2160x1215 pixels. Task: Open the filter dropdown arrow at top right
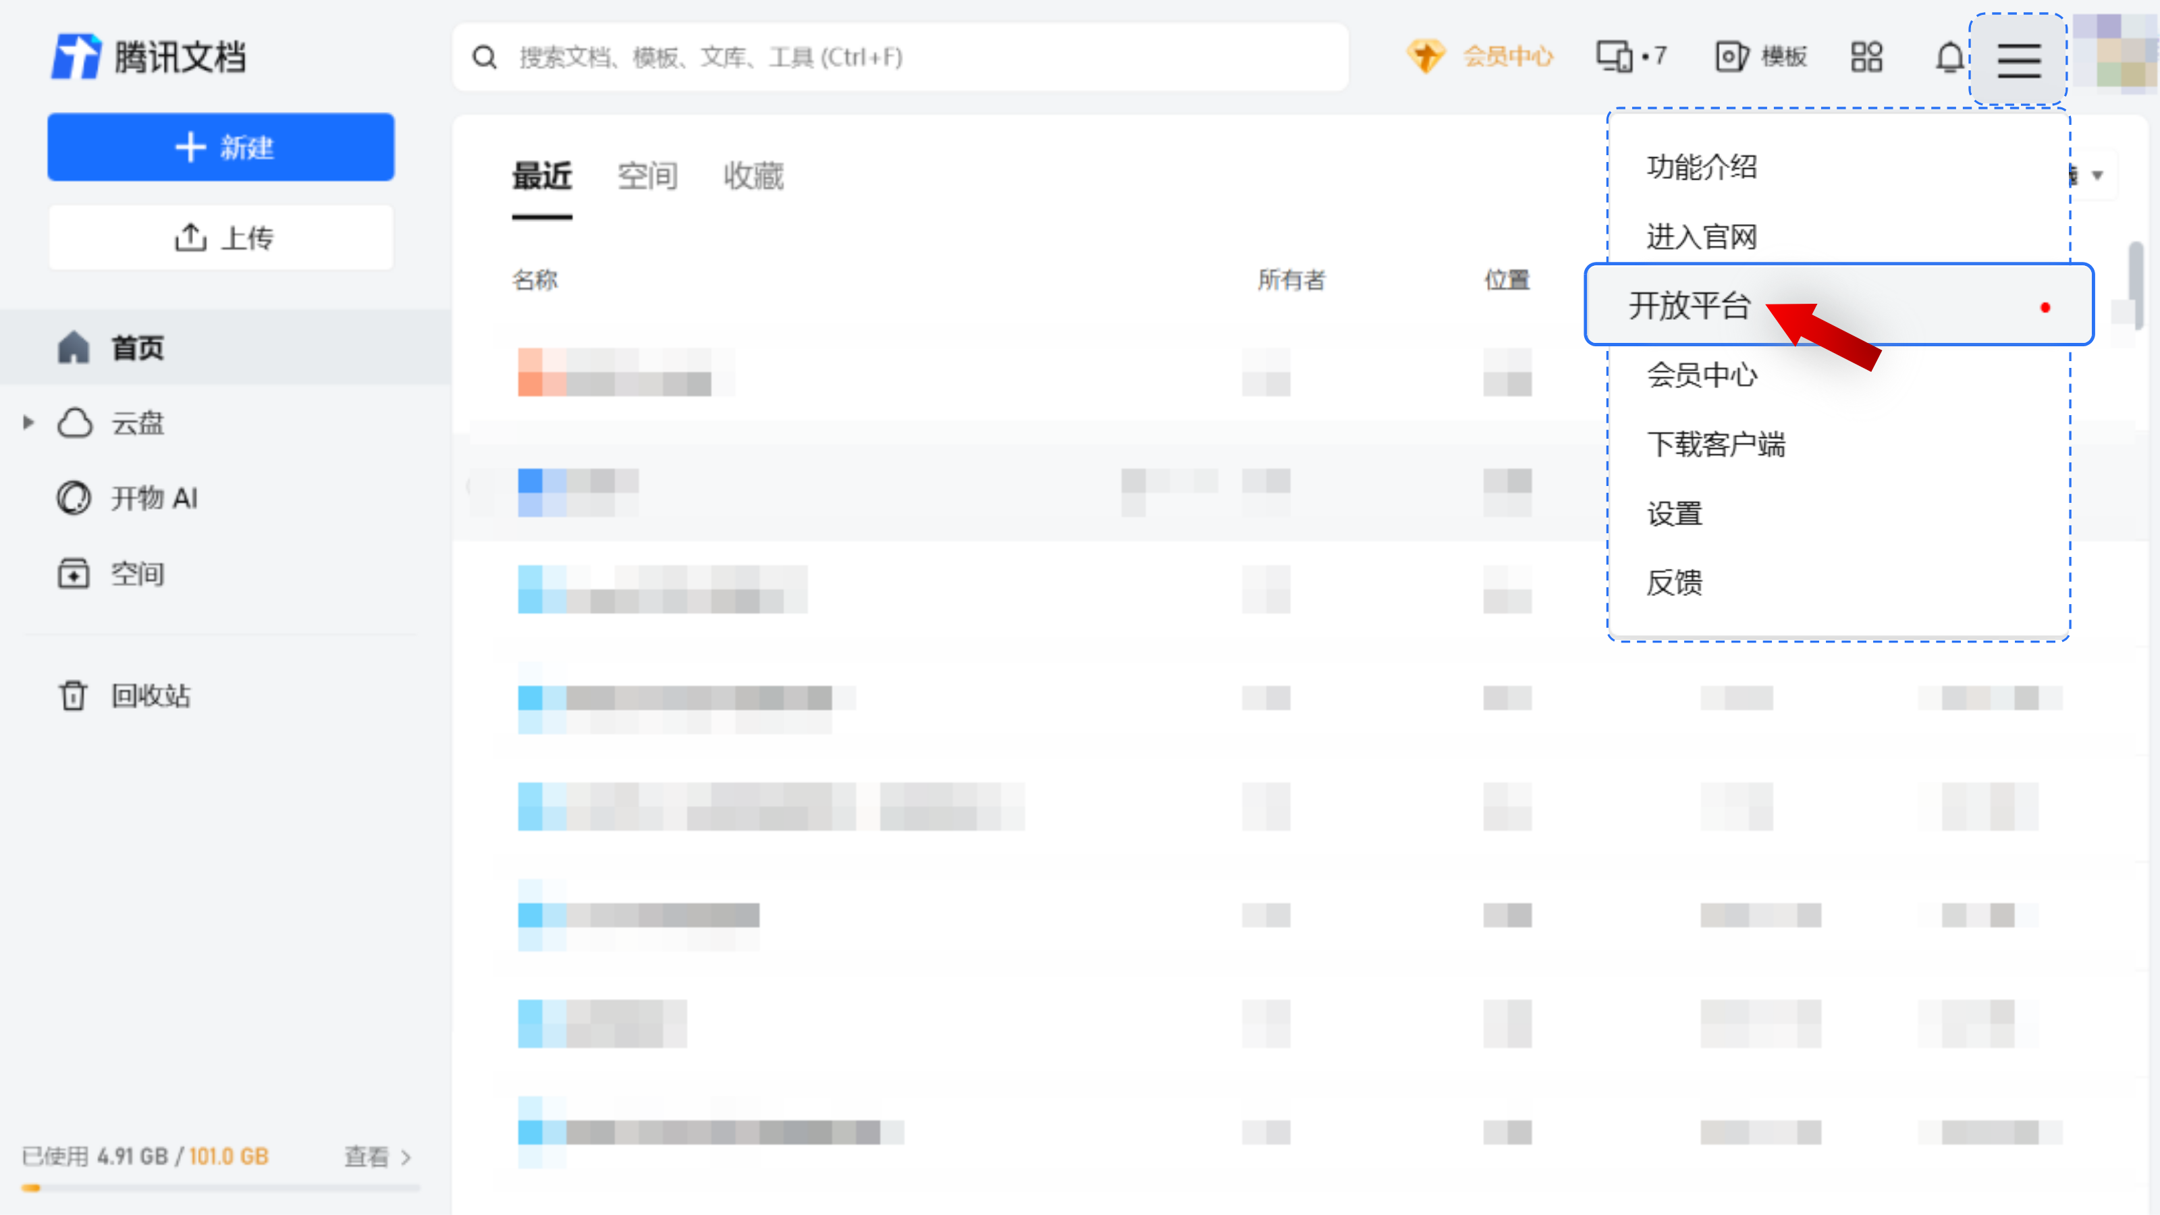tap(2097, 175)
